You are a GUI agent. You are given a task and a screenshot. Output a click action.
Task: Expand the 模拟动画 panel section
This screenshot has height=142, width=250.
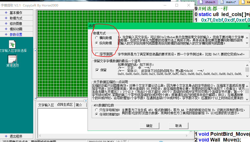click(x=17, y=29)
